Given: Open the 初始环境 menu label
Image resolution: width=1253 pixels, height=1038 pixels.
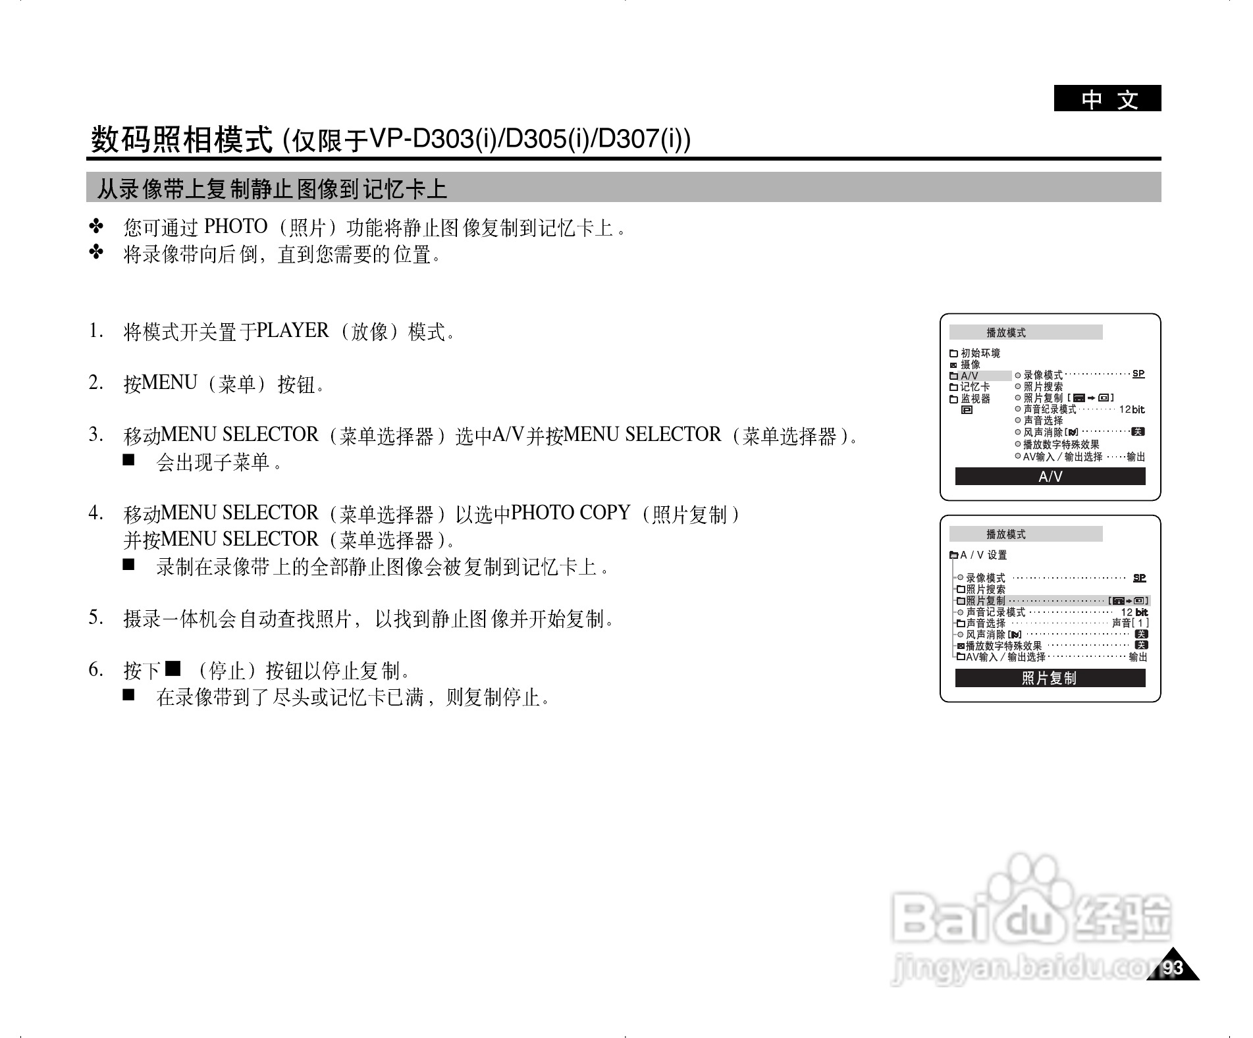Looking at the screenshot, I should point(980,353).
